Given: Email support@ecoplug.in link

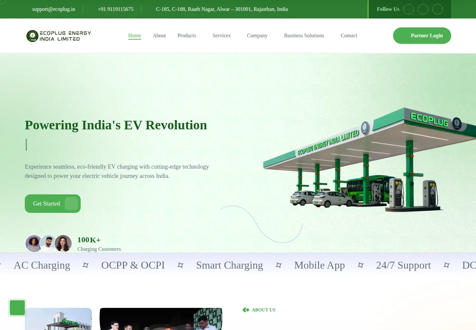Looking at the screenshot, I should pos(54,9).
